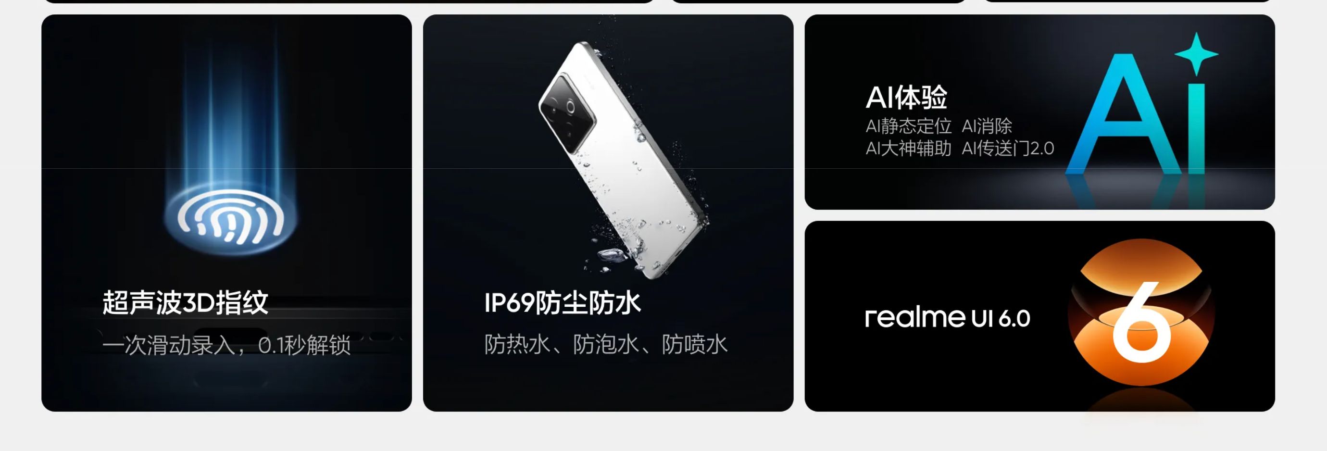Screen dimensions: 1327x451
Task: Click the 防热水、防泡水、防喷水 description
Action: (x=606, y=344)
